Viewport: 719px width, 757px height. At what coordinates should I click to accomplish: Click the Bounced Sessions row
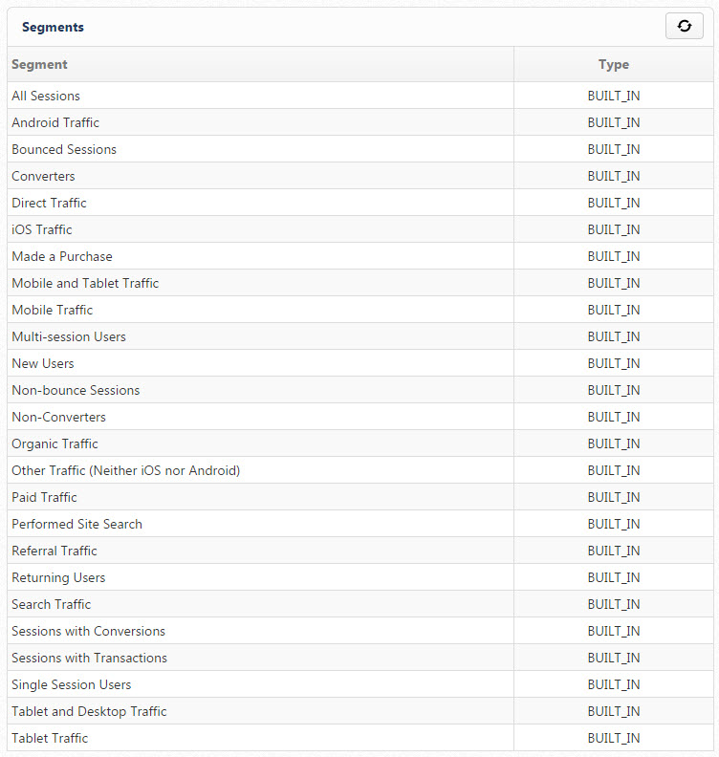64,149
